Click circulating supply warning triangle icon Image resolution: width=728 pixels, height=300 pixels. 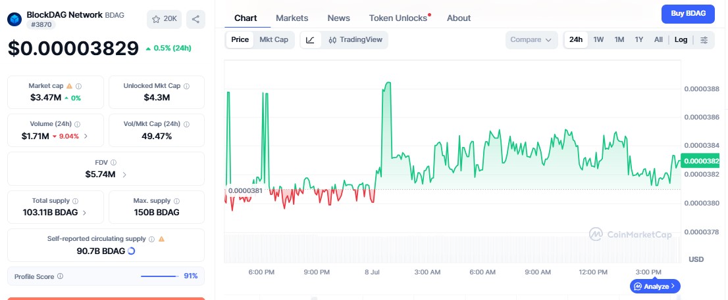161,239
